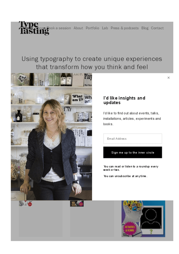179x254 pixels.
Task: Click the green question mark icon
Action: click(x=151, y=232)
